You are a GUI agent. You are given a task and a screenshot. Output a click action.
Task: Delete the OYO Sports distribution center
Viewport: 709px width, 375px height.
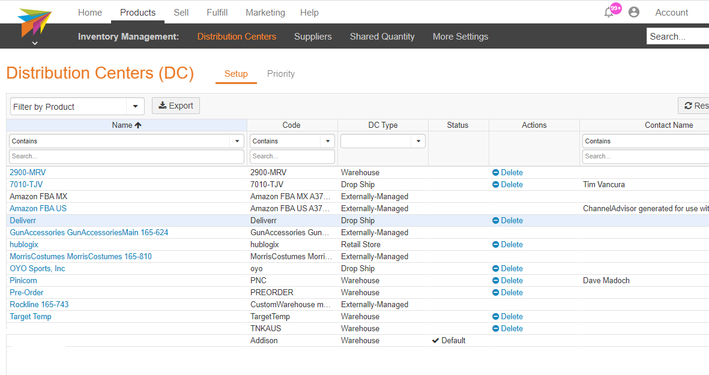(507, 268)
